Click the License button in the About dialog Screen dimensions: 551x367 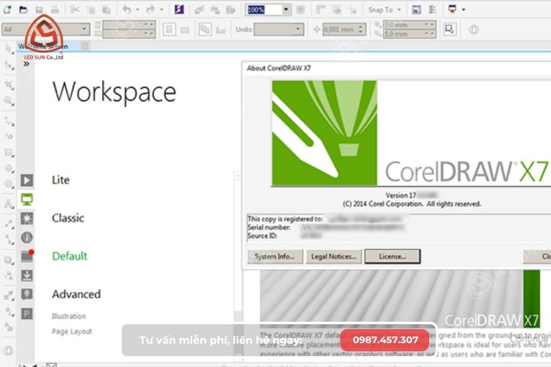[x=392, y=256]
